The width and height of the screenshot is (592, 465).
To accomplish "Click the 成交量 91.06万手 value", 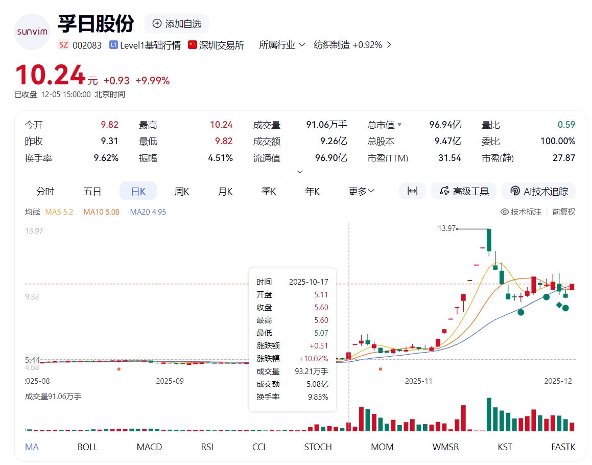I will click(326, 124).
